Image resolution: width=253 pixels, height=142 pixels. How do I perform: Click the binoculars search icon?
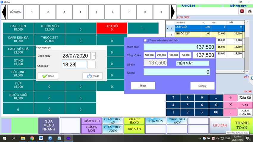[x=249, y=11]
